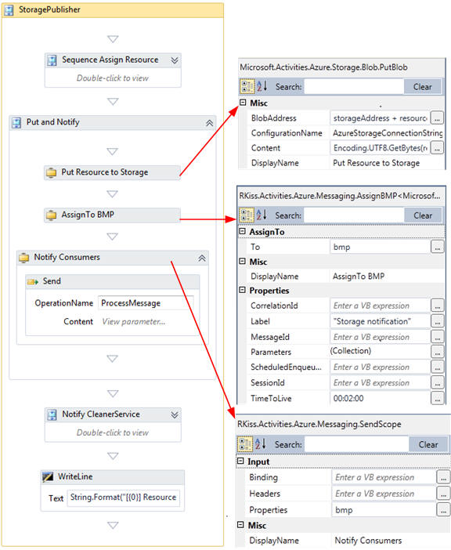The width and height of the screenshot is (451, 550).
Task: Select DisplayName value Notify Consumers in SendScope
Action: pyautogui.click(x=368, y=541)
